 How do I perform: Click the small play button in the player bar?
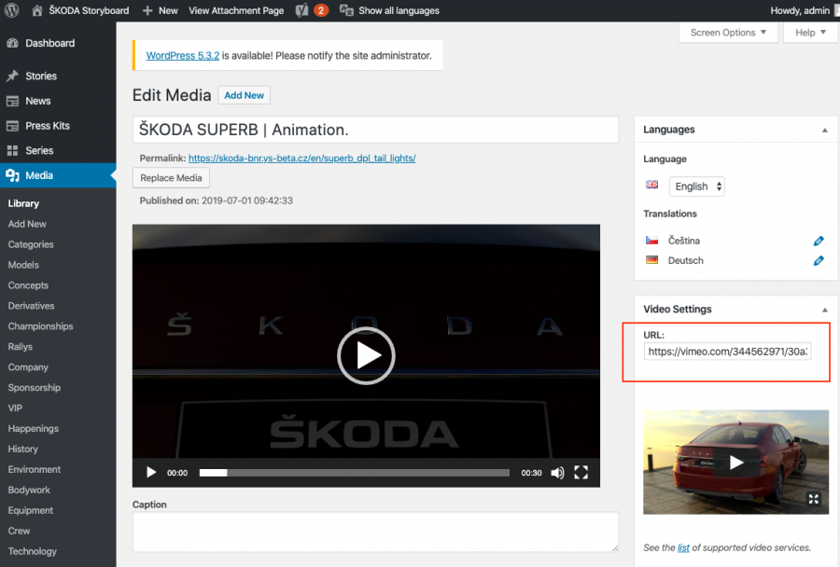(151, 472)
